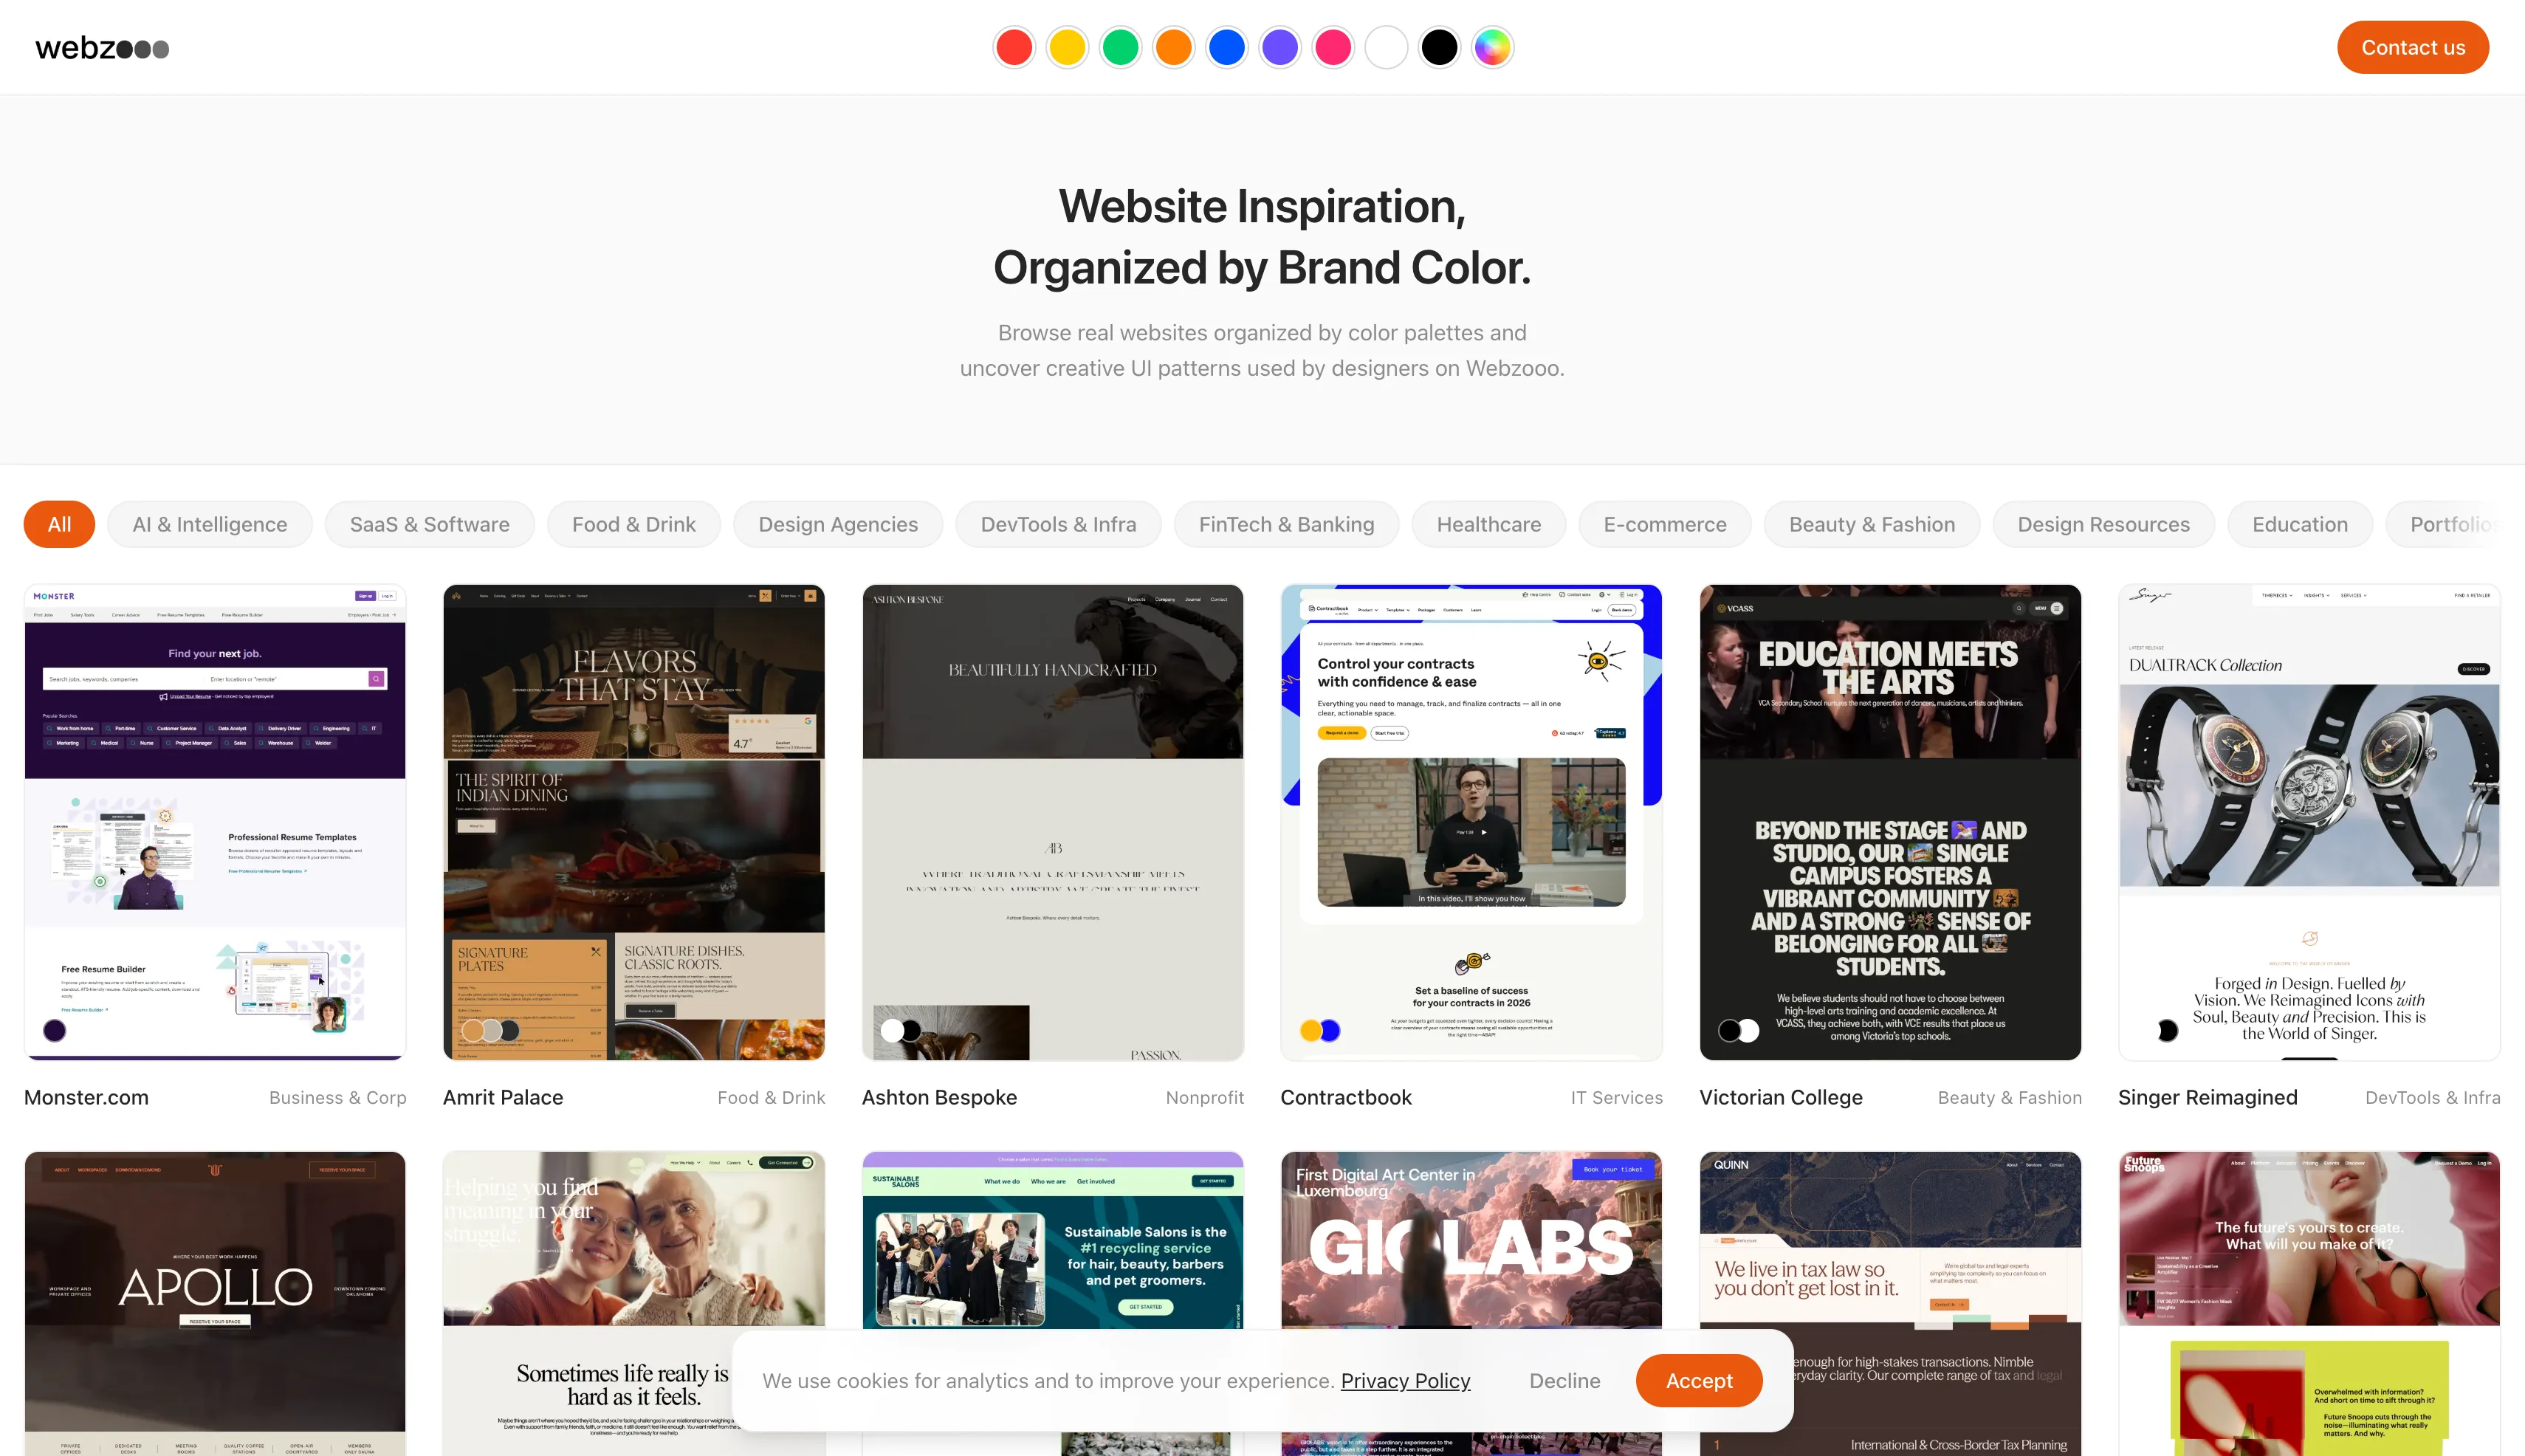Filter sites by pink color
This screenshot has height=1456, width=2525.
coord(1333,47)
